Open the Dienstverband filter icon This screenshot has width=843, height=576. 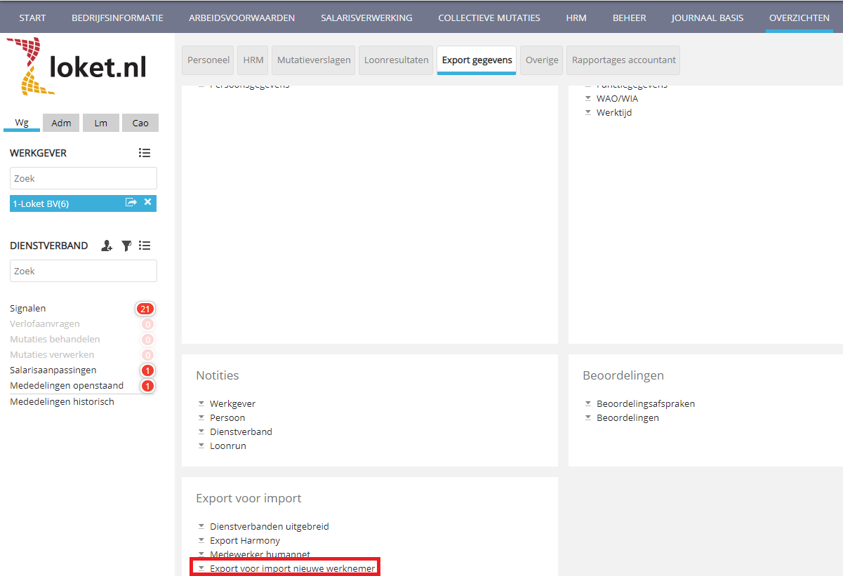pos(126,246)
